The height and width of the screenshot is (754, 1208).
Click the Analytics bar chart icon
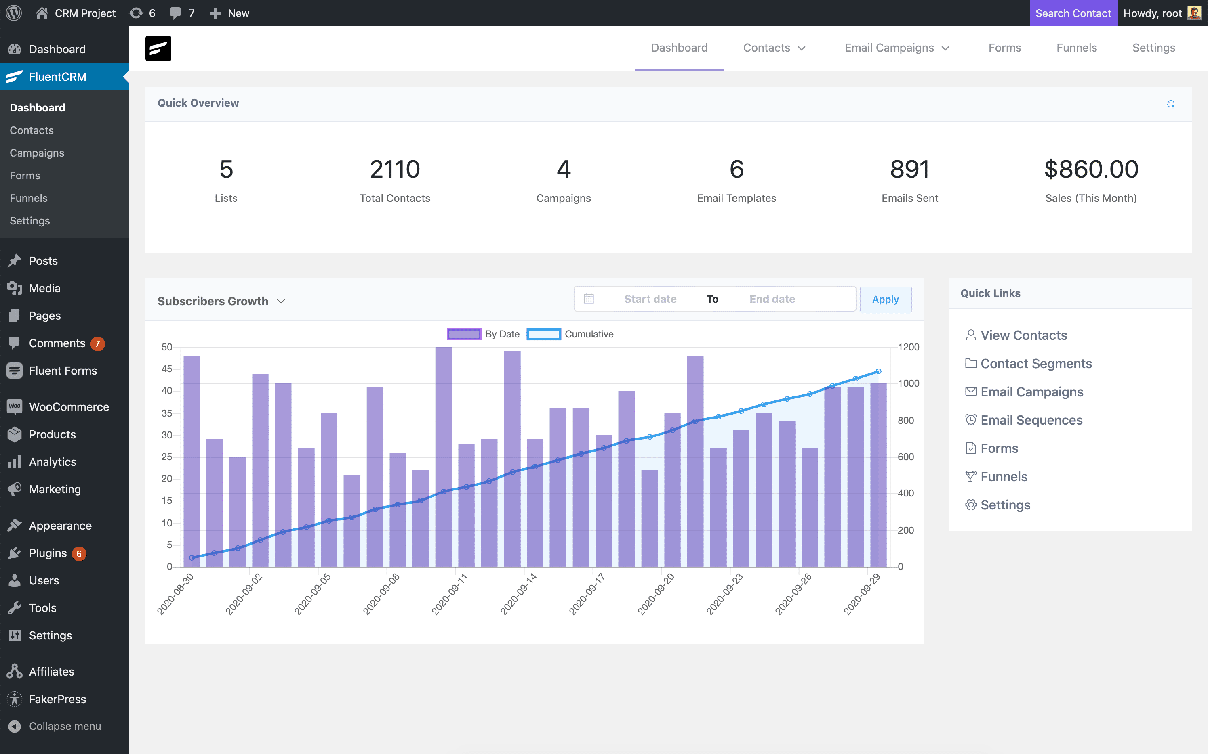(15, 462)
